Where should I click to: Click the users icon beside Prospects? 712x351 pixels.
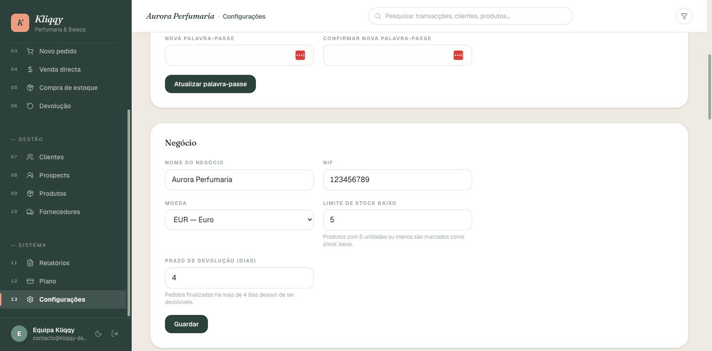point(30,175)
